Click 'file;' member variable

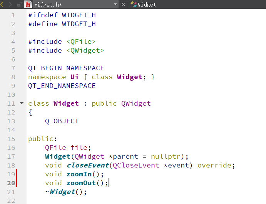click(81, 148)
